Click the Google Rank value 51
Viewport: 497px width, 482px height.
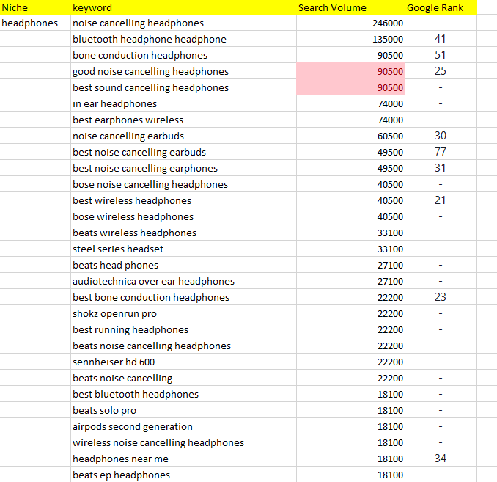(x=440, y=56)
